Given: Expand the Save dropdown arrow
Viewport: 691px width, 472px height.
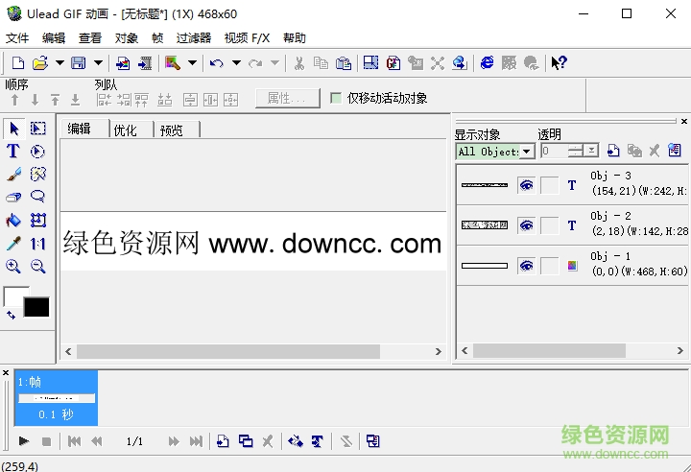Looking at the screenshot, I should pos(98,63).
